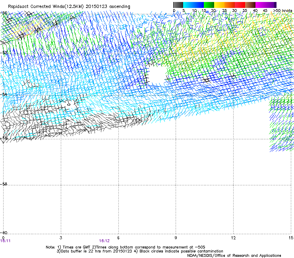Click the '>50 knots' legend label
The image size is (294, 258).
[282, 11]
